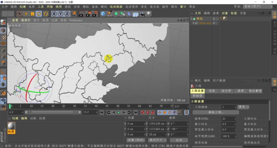Click the camera object icon
277x148 pixels.
coord(142,13)
